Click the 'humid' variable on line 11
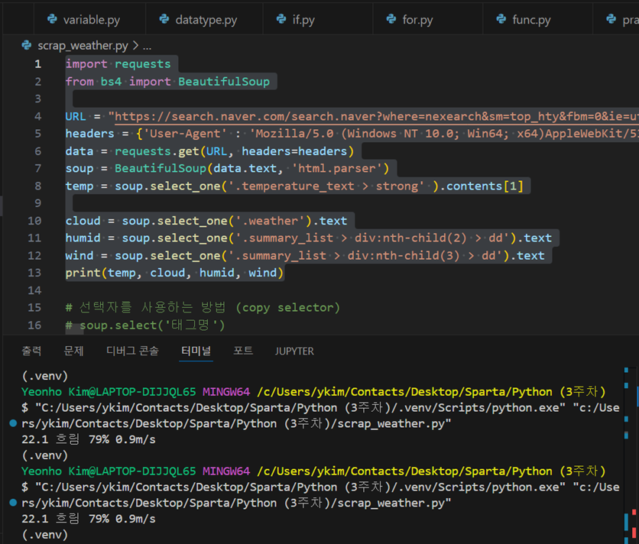This screenshot has width=639, height=544. (83, 238)
